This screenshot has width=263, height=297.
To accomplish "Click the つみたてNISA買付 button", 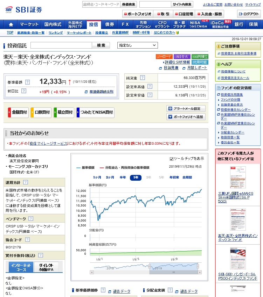I will (95, 112).
